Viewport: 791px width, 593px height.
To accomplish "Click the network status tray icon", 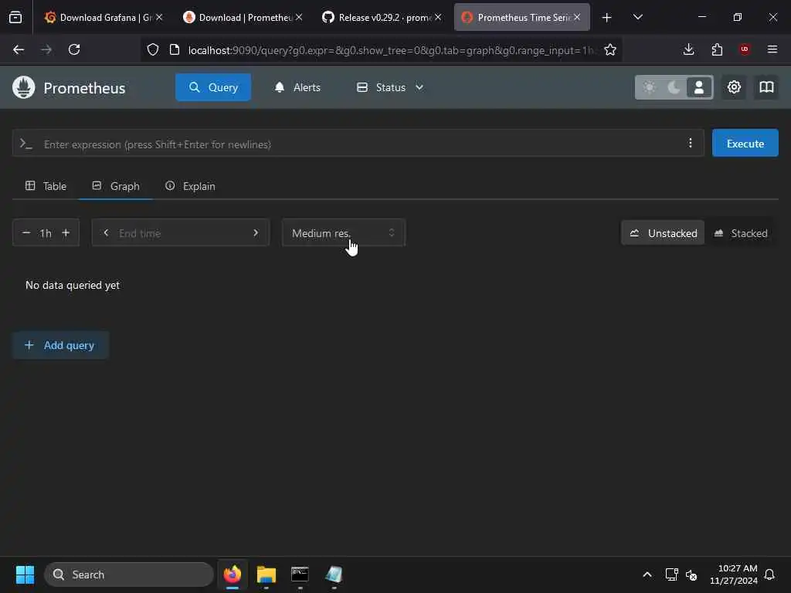I will tap(671, 574).
